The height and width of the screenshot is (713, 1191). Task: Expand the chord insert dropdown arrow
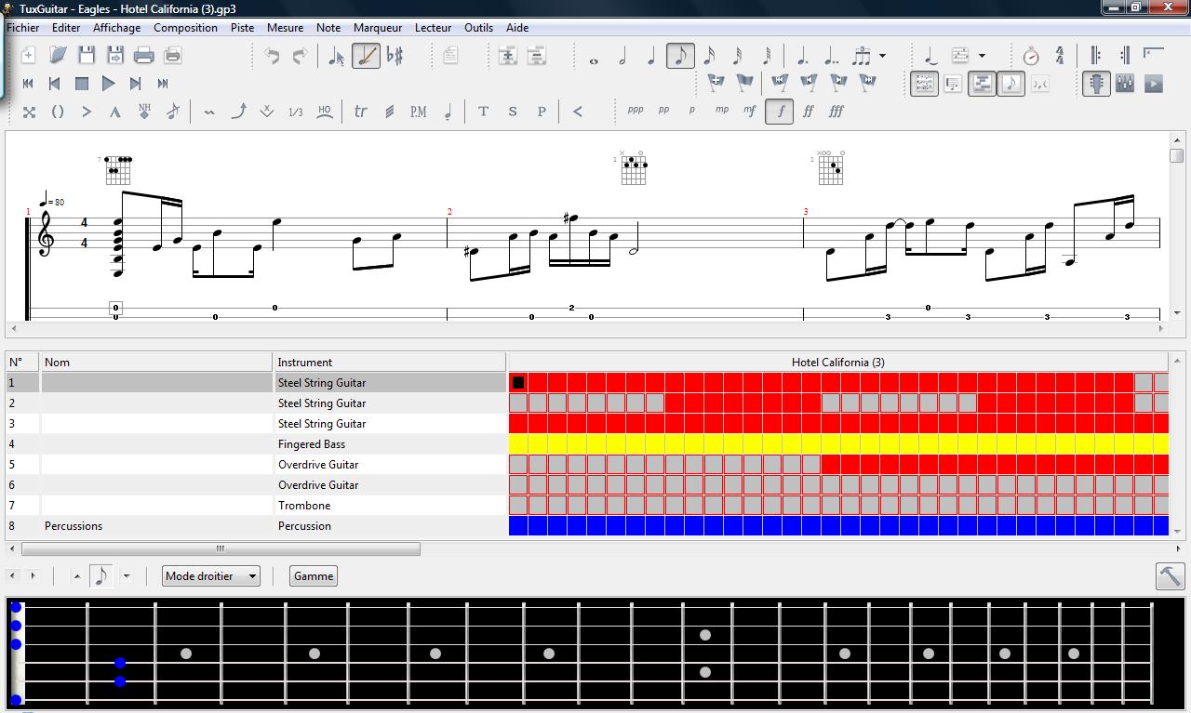point(982,56)
